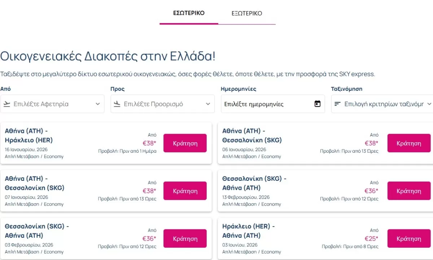Book Αθήνα to Ηράκλειο 16 January flight
This screenshot has height=260, width=433.
coord(185,143)
